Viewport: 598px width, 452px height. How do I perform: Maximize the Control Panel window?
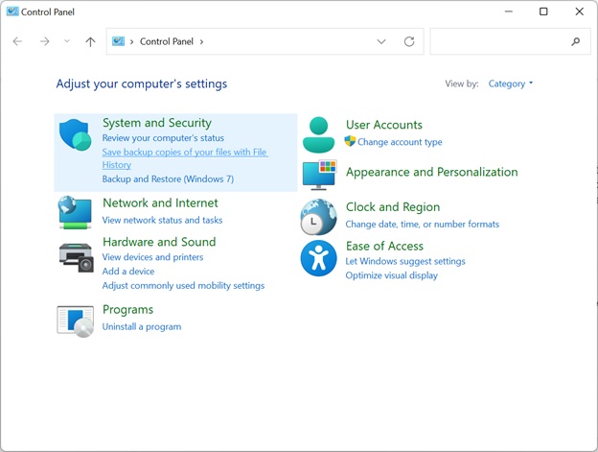click(x=543, y=12)
